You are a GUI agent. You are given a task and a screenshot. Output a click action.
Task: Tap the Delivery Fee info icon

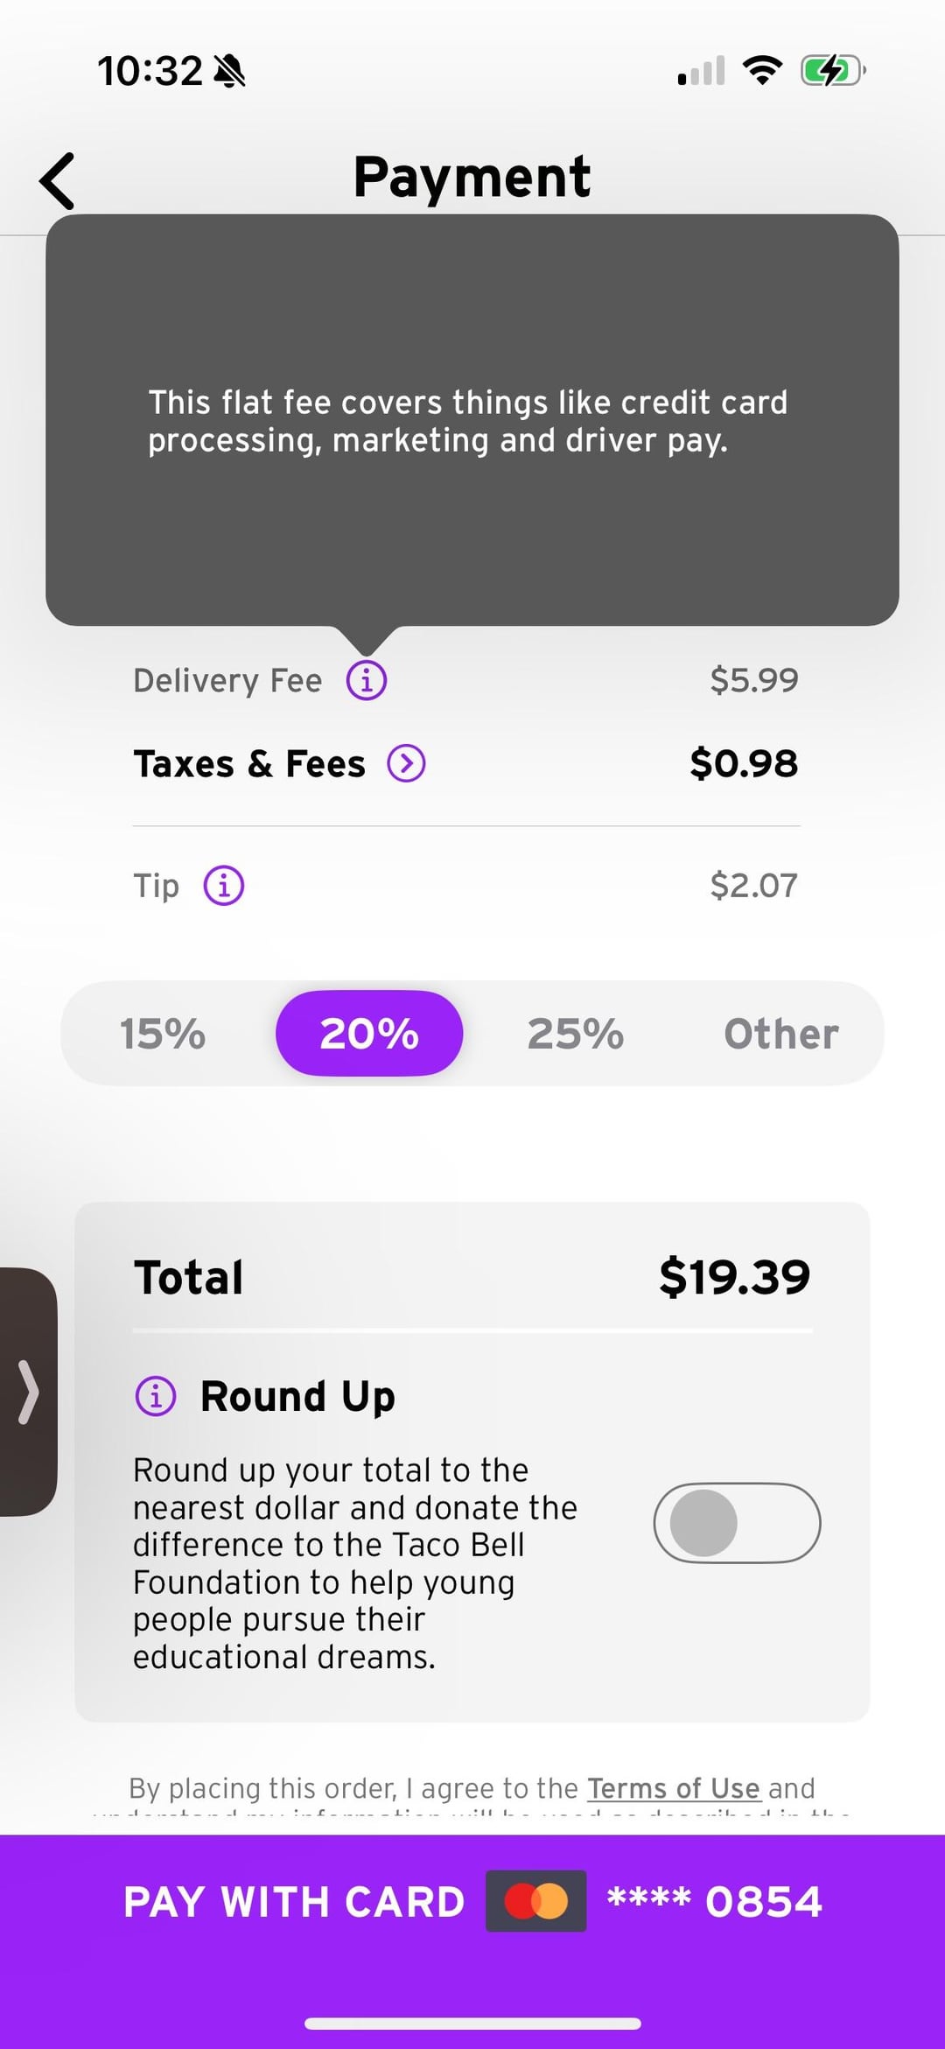click(x=367, y=680)
